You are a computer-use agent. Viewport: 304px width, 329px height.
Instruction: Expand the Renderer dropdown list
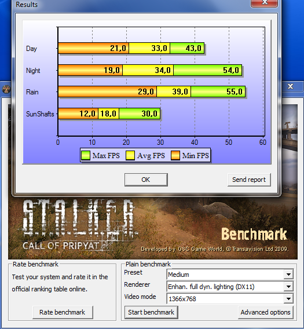pos(288,286)
